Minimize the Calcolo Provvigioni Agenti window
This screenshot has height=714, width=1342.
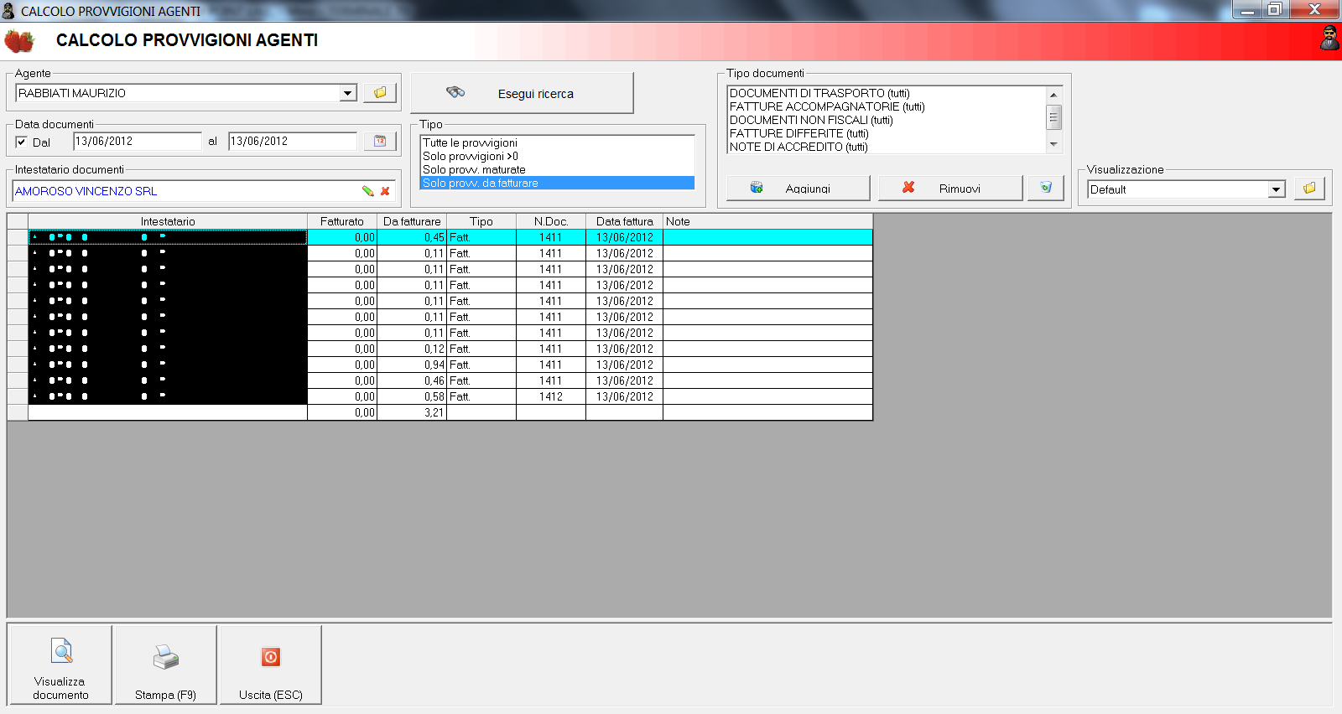coord(1247,10)
